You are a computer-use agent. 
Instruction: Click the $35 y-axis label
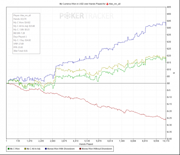169,35
